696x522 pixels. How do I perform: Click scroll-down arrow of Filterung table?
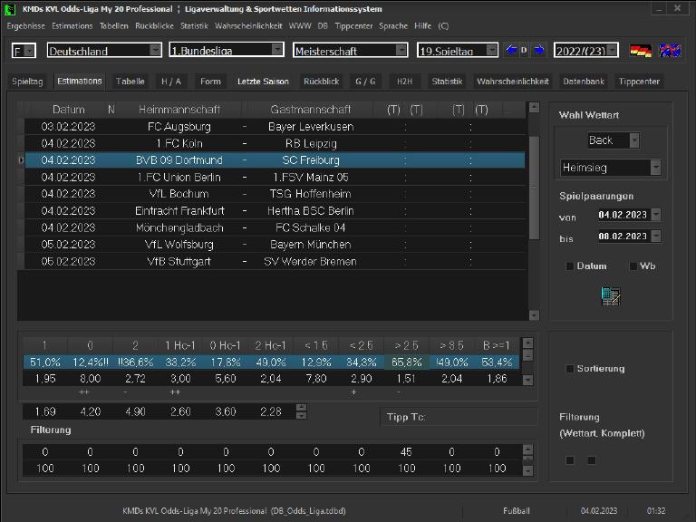click(527, 470)
